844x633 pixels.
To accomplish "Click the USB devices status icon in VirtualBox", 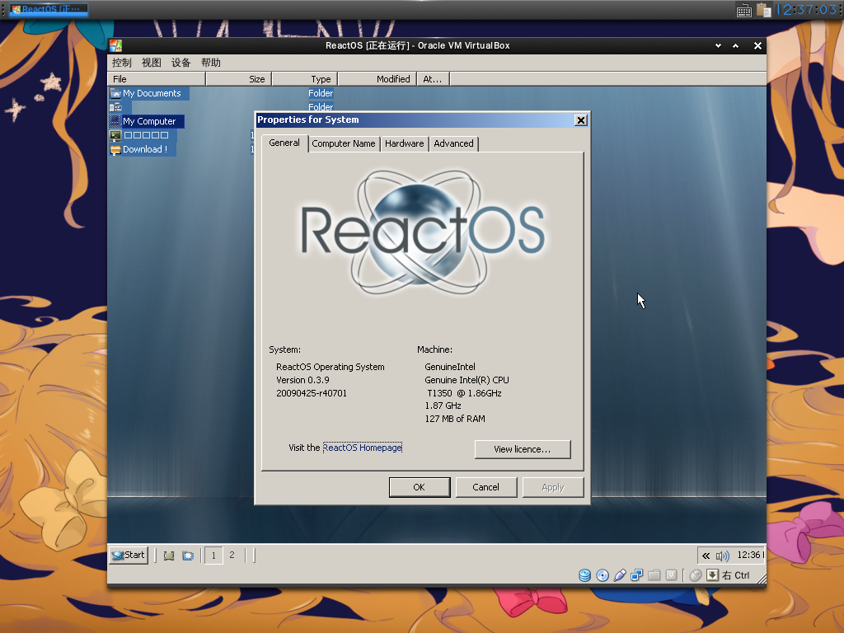I will pos(620,574).
